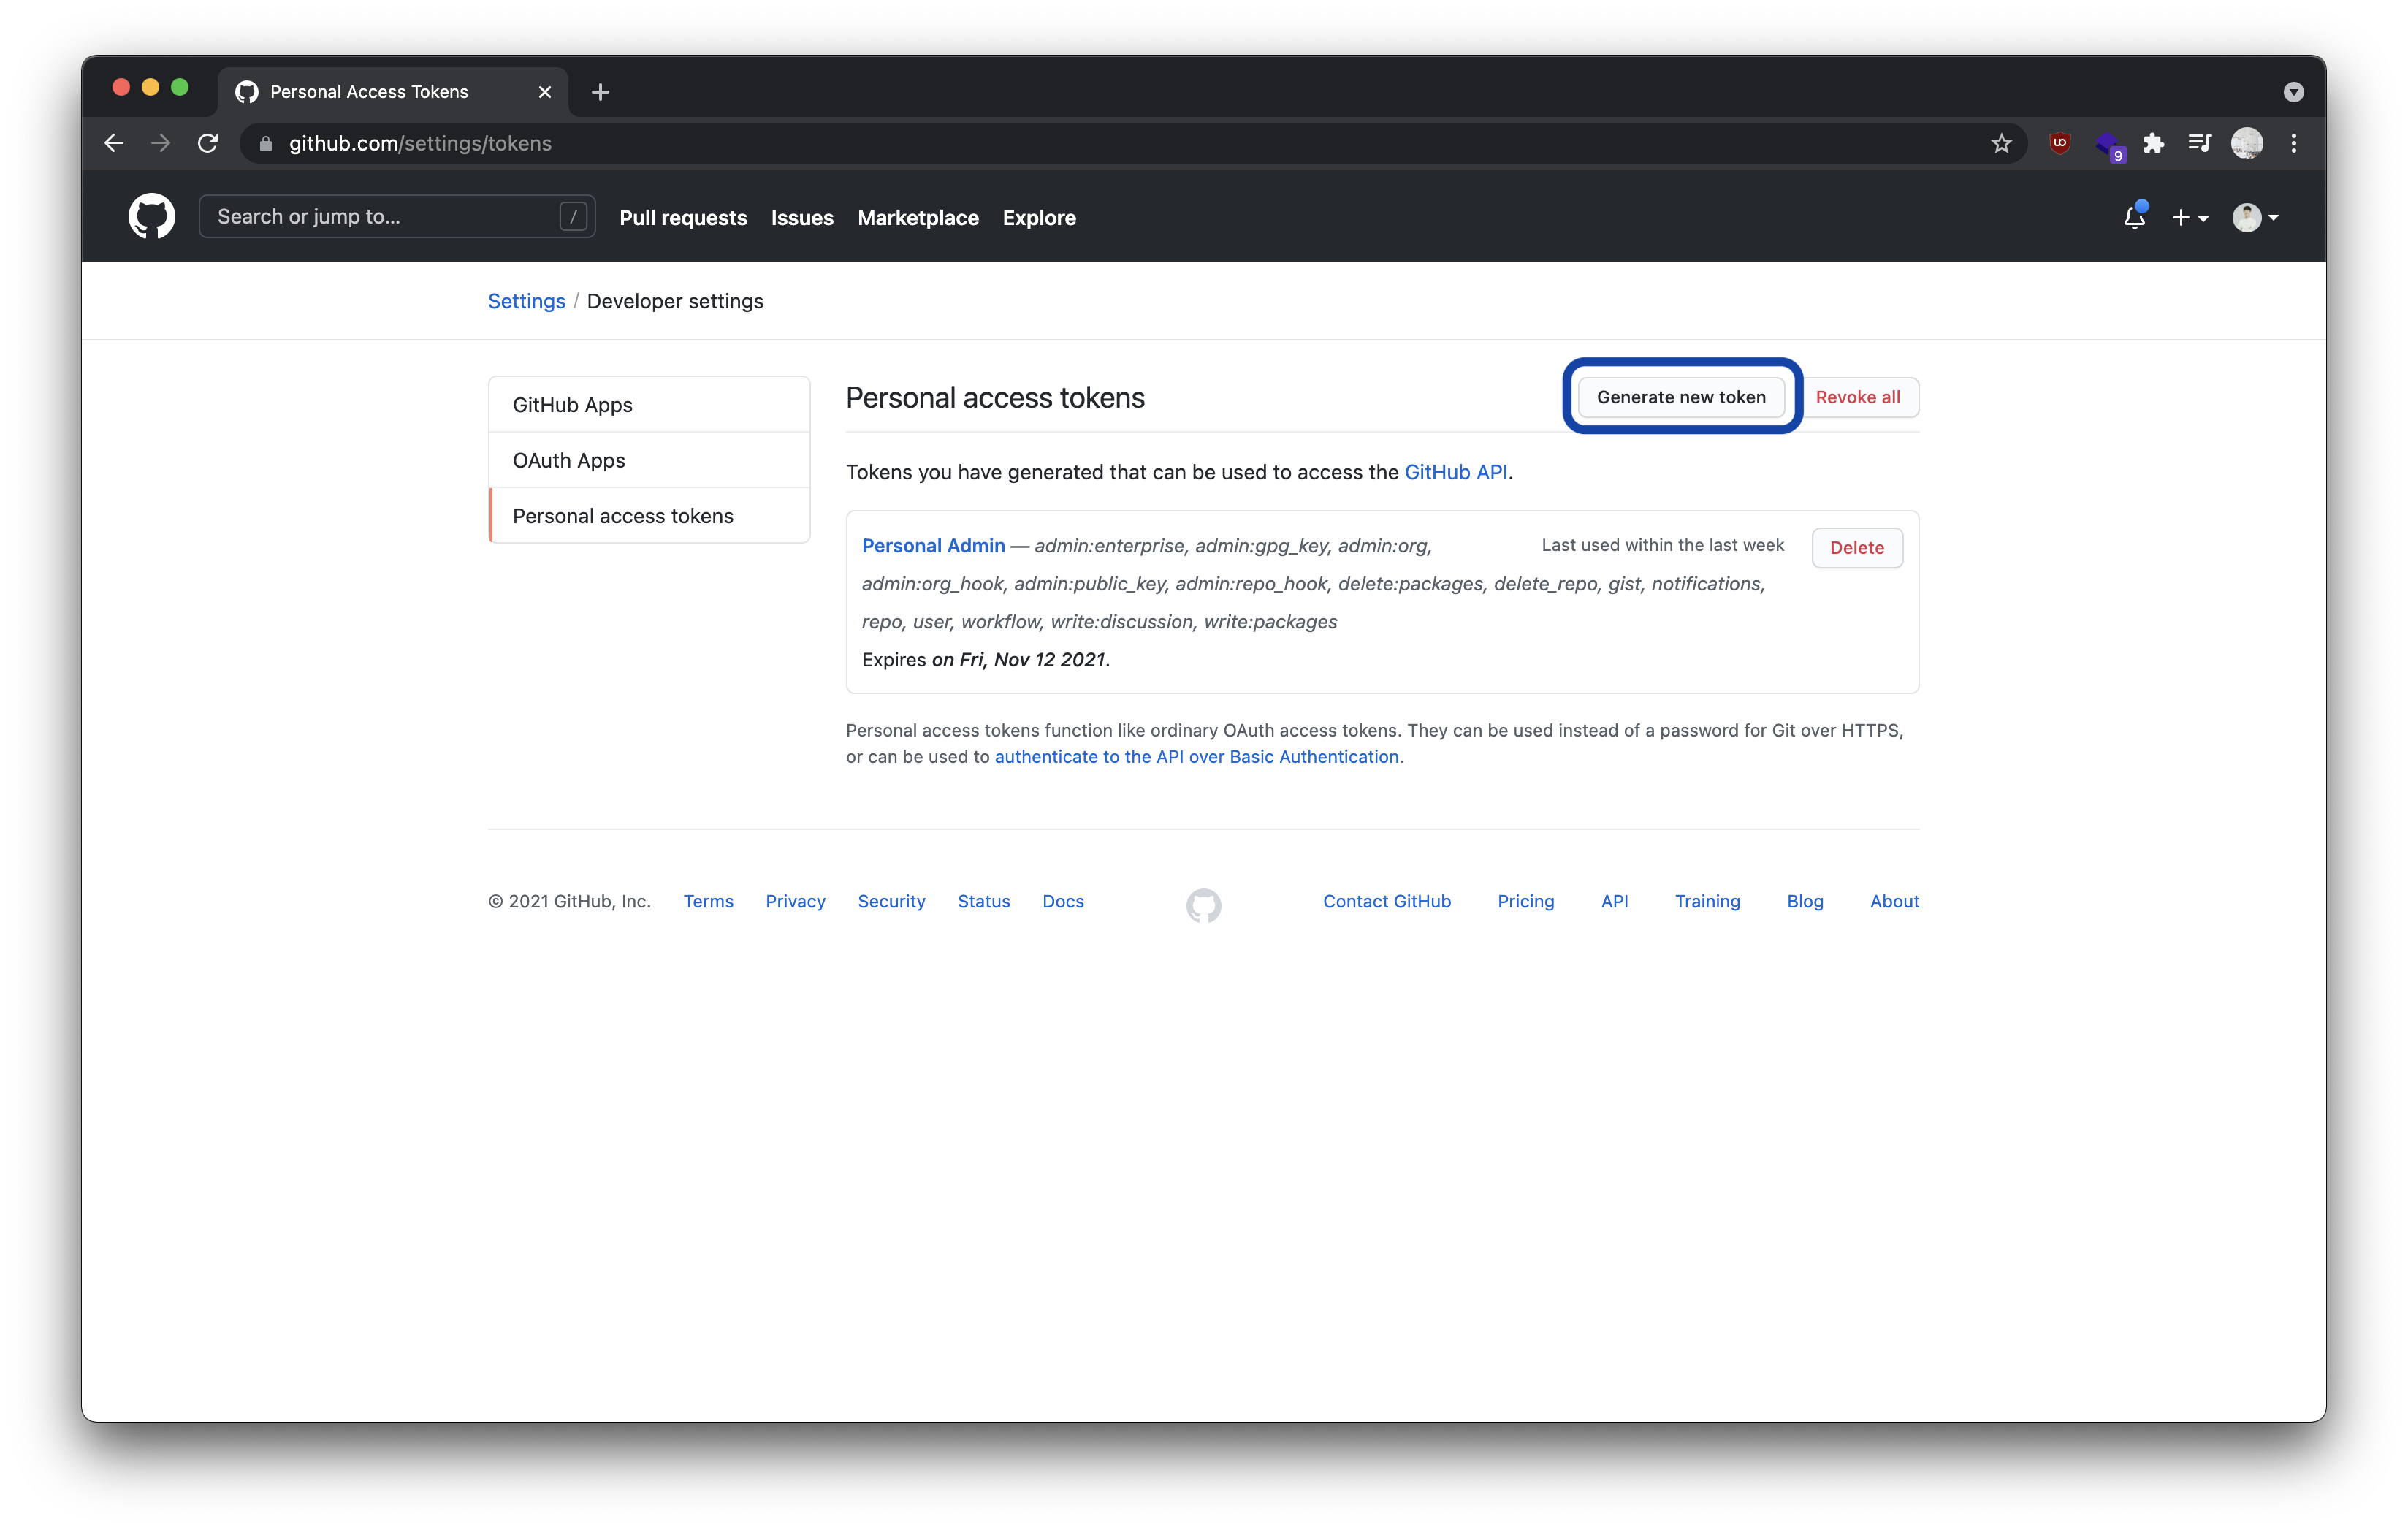Delete the Personal Admin token

[x=1856, y=547]
